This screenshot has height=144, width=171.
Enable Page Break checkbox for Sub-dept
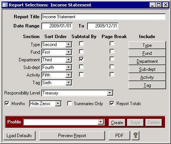(x=112, y=67)
